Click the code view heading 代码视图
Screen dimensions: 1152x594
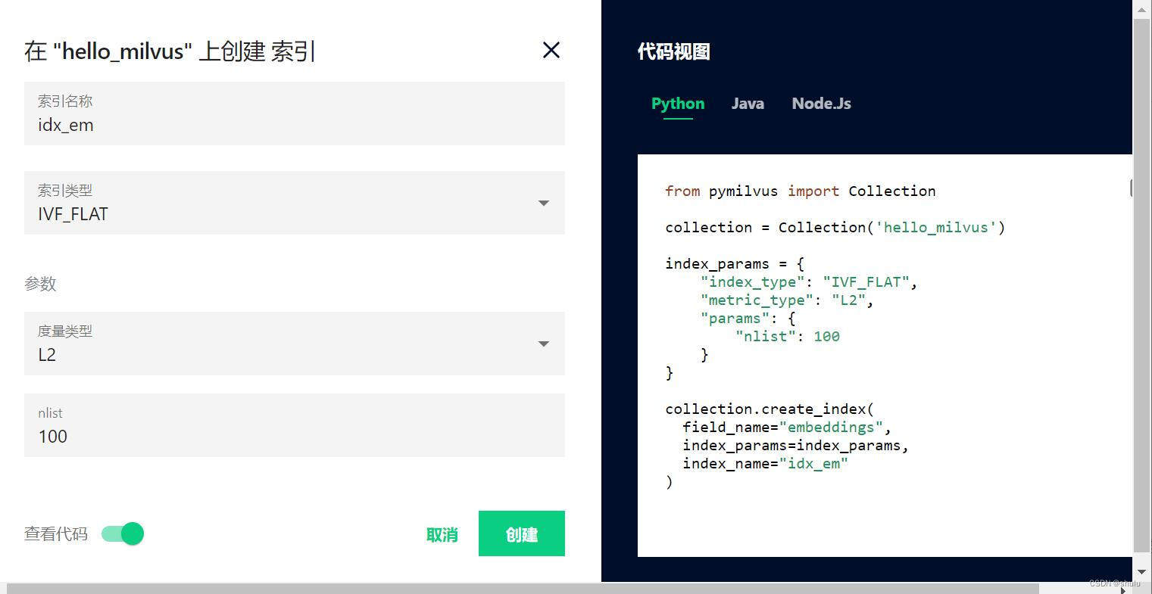click(x=674, y=51)
